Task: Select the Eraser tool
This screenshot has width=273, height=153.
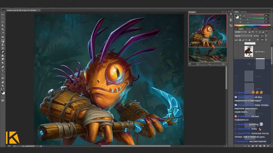Action: (x=3, y=52)
